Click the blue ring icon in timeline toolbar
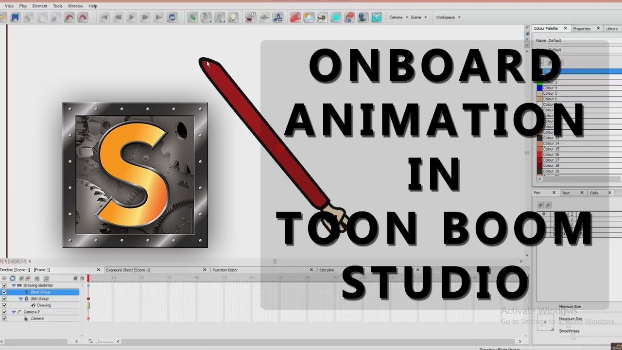The image size is (622, 350). tap(13, 278)
